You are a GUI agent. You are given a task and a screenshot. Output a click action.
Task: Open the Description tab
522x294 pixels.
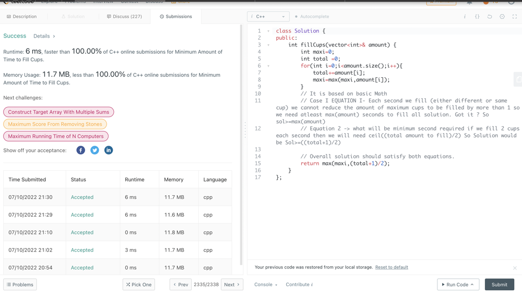click(x=21, y=16)
